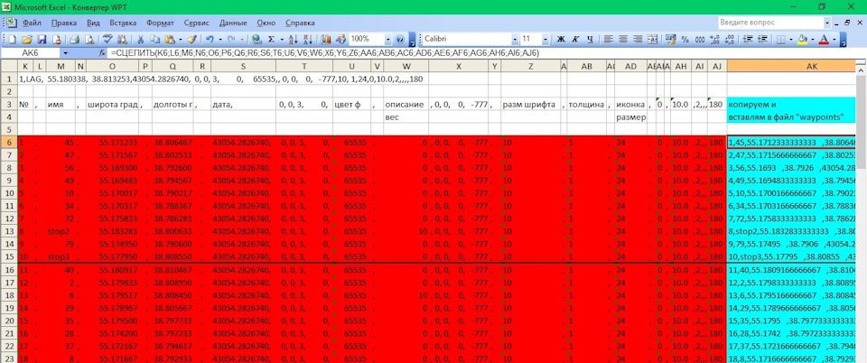
Task: Apply yellow fill color bucket
Action: click(802, 39)
